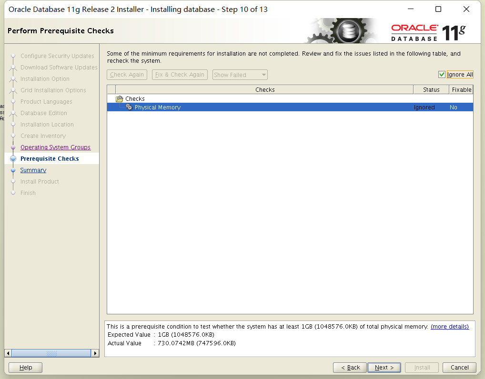Click the Actual Value text line
Screen dimensions: 485x379
click(172, 343)
